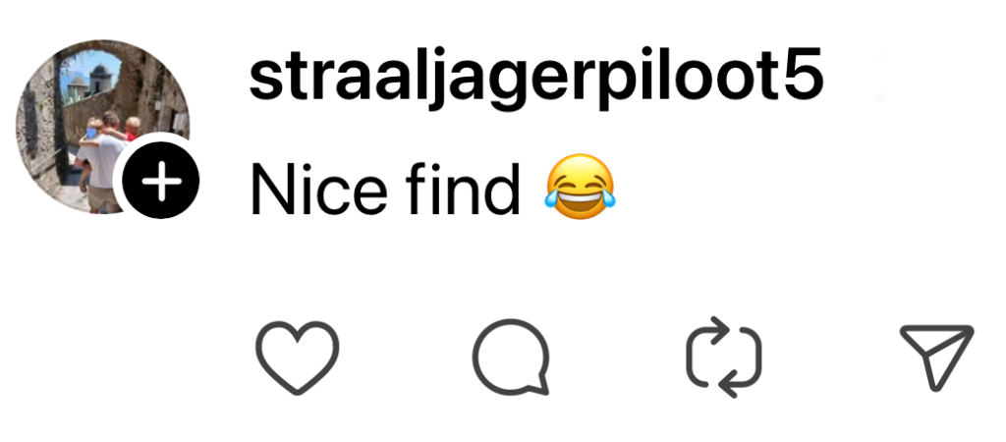The width and height of the screenshot is (1006, 442).
Task: Repost using the circular arrows icon
Action: pos(724,357)
